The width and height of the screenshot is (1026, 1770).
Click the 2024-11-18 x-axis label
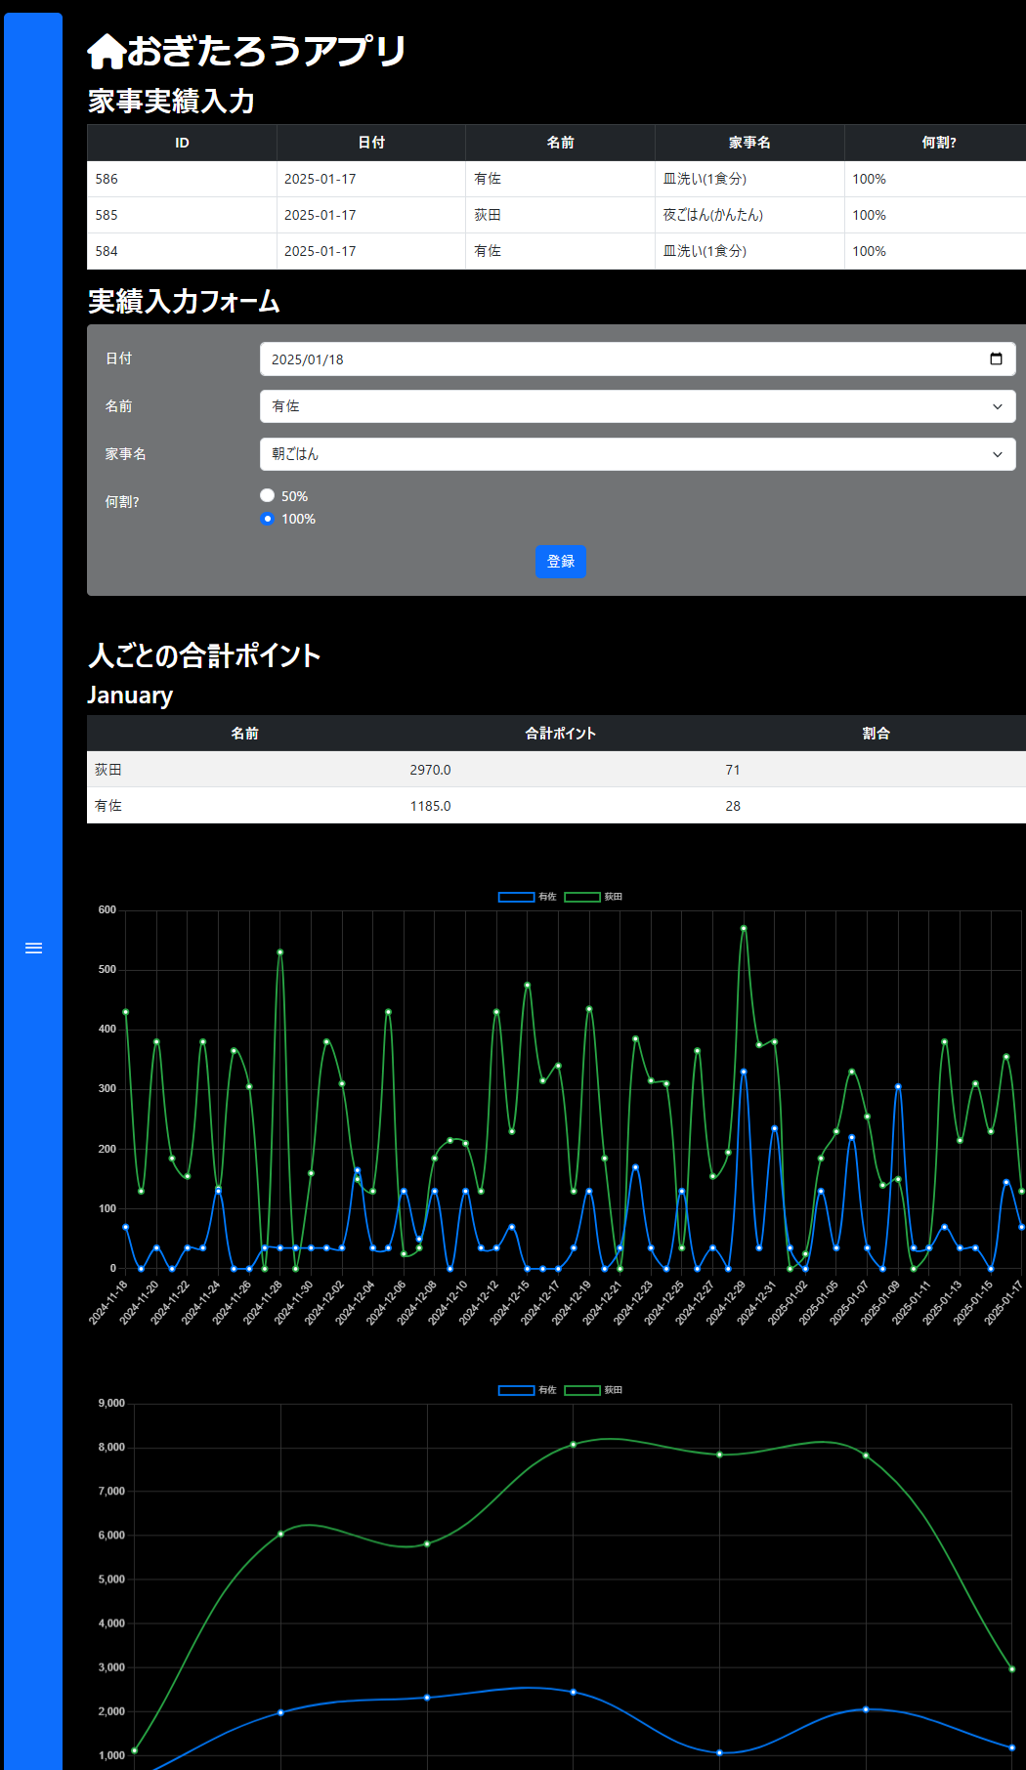pos(108,1302)
